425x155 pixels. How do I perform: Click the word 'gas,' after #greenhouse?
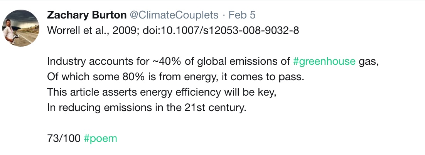point(369,62)
